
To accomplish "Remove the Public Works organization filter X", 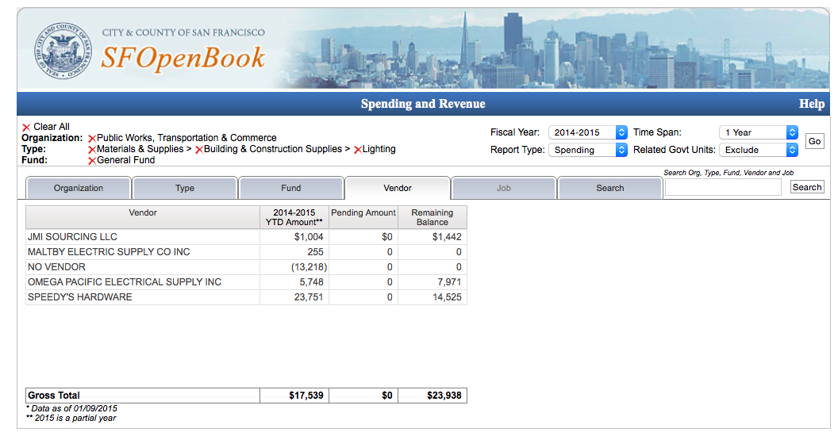I will click(x=92, y=139).
